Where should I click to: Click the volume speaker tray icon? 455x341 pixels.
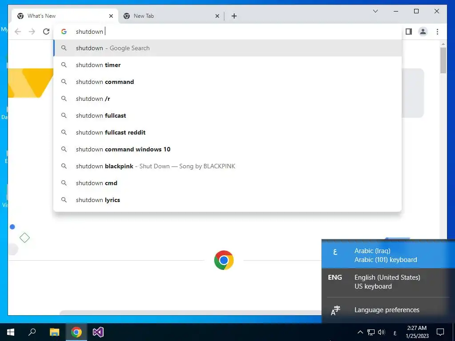tap(381, 332)
